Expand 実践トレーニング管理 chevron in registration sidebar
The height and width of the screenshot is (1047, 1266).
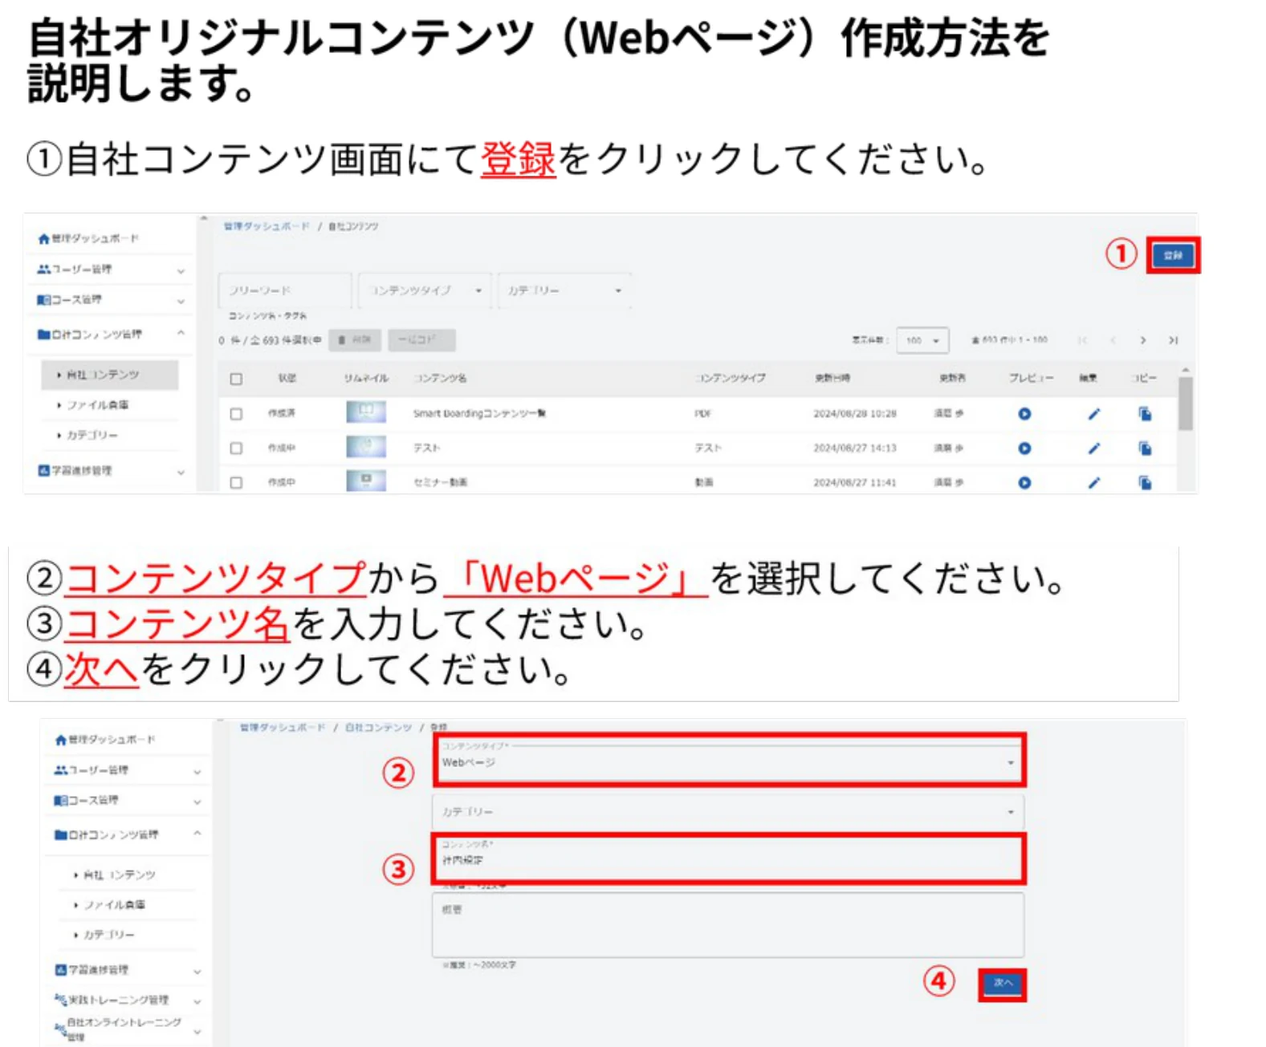click(x=197, y=1001)
